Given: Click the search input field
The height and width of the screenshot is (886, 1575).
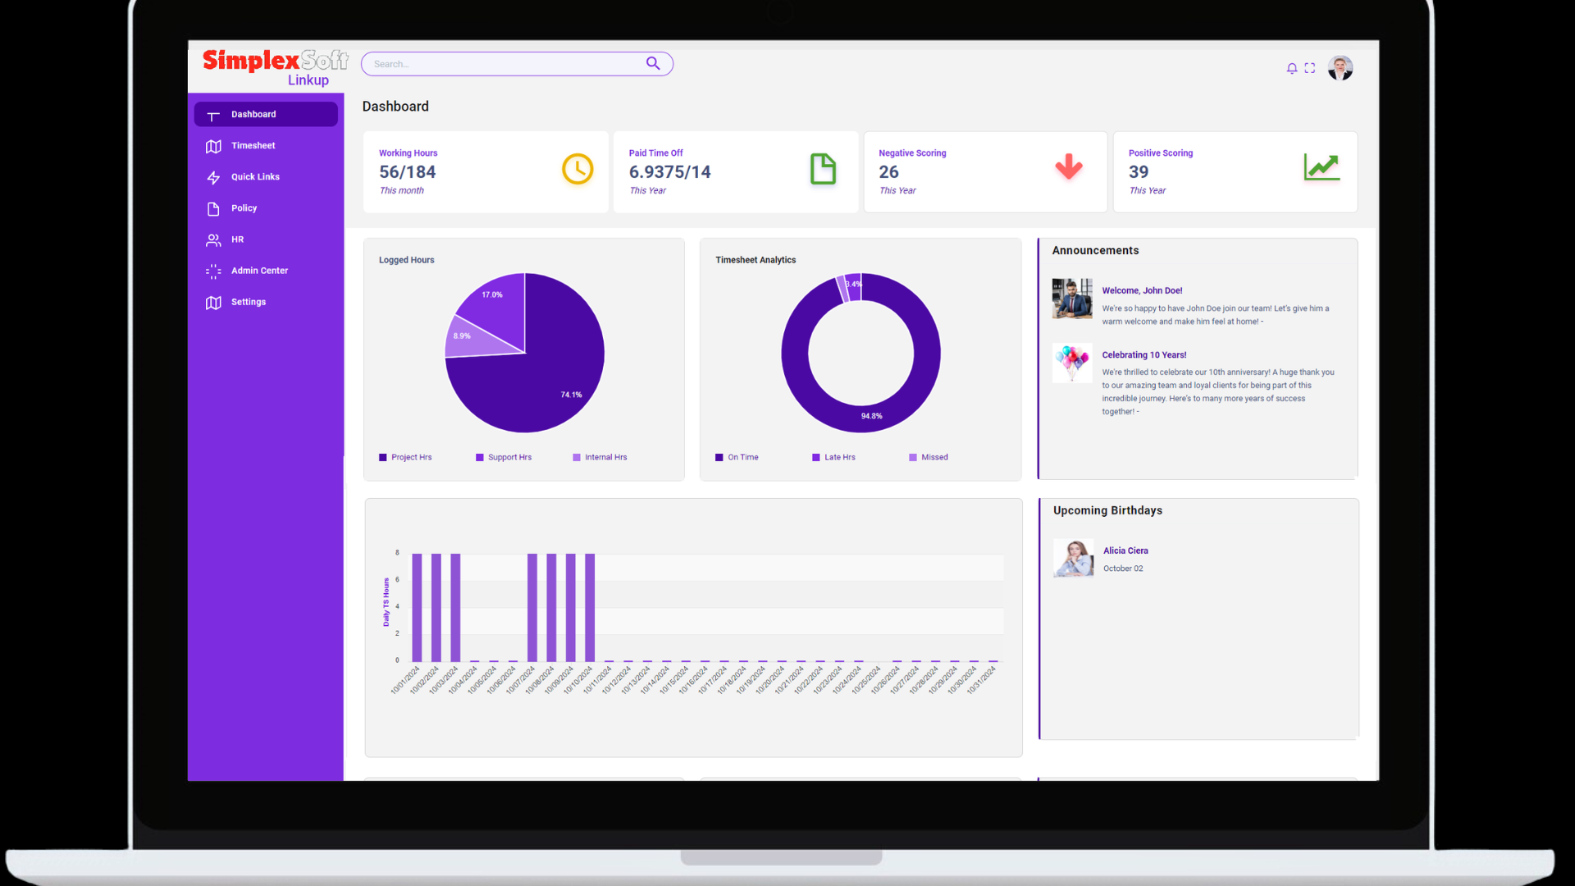Looking at the screenshot, I should click(517, 62).
